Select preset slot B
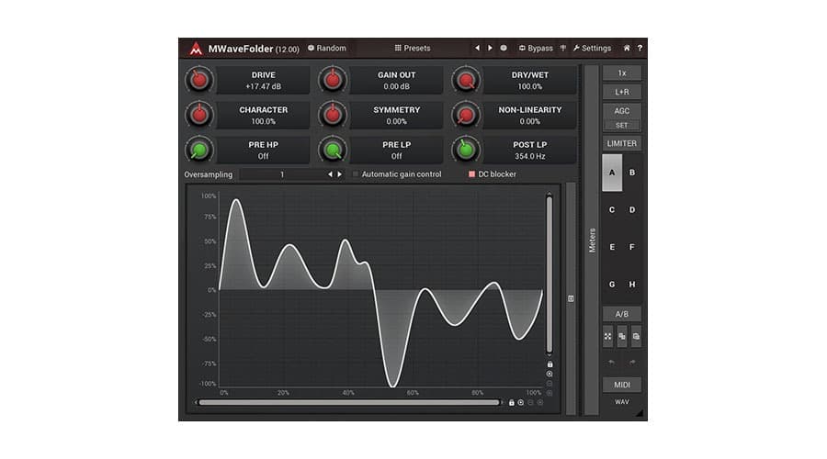The height and width of the screenshot is (459, 827). [x=632, y=173]
